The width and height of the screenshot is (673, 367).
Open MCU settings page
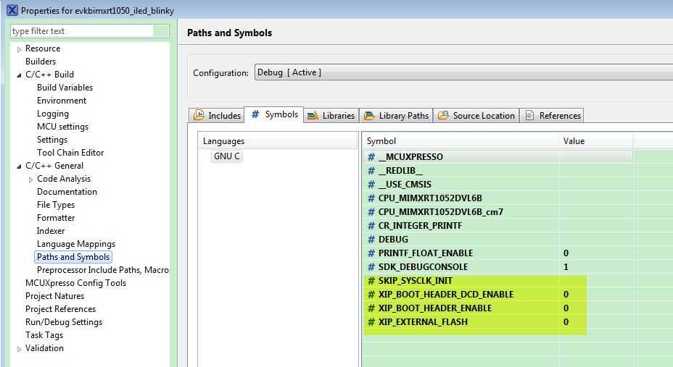tap(62, 127)
